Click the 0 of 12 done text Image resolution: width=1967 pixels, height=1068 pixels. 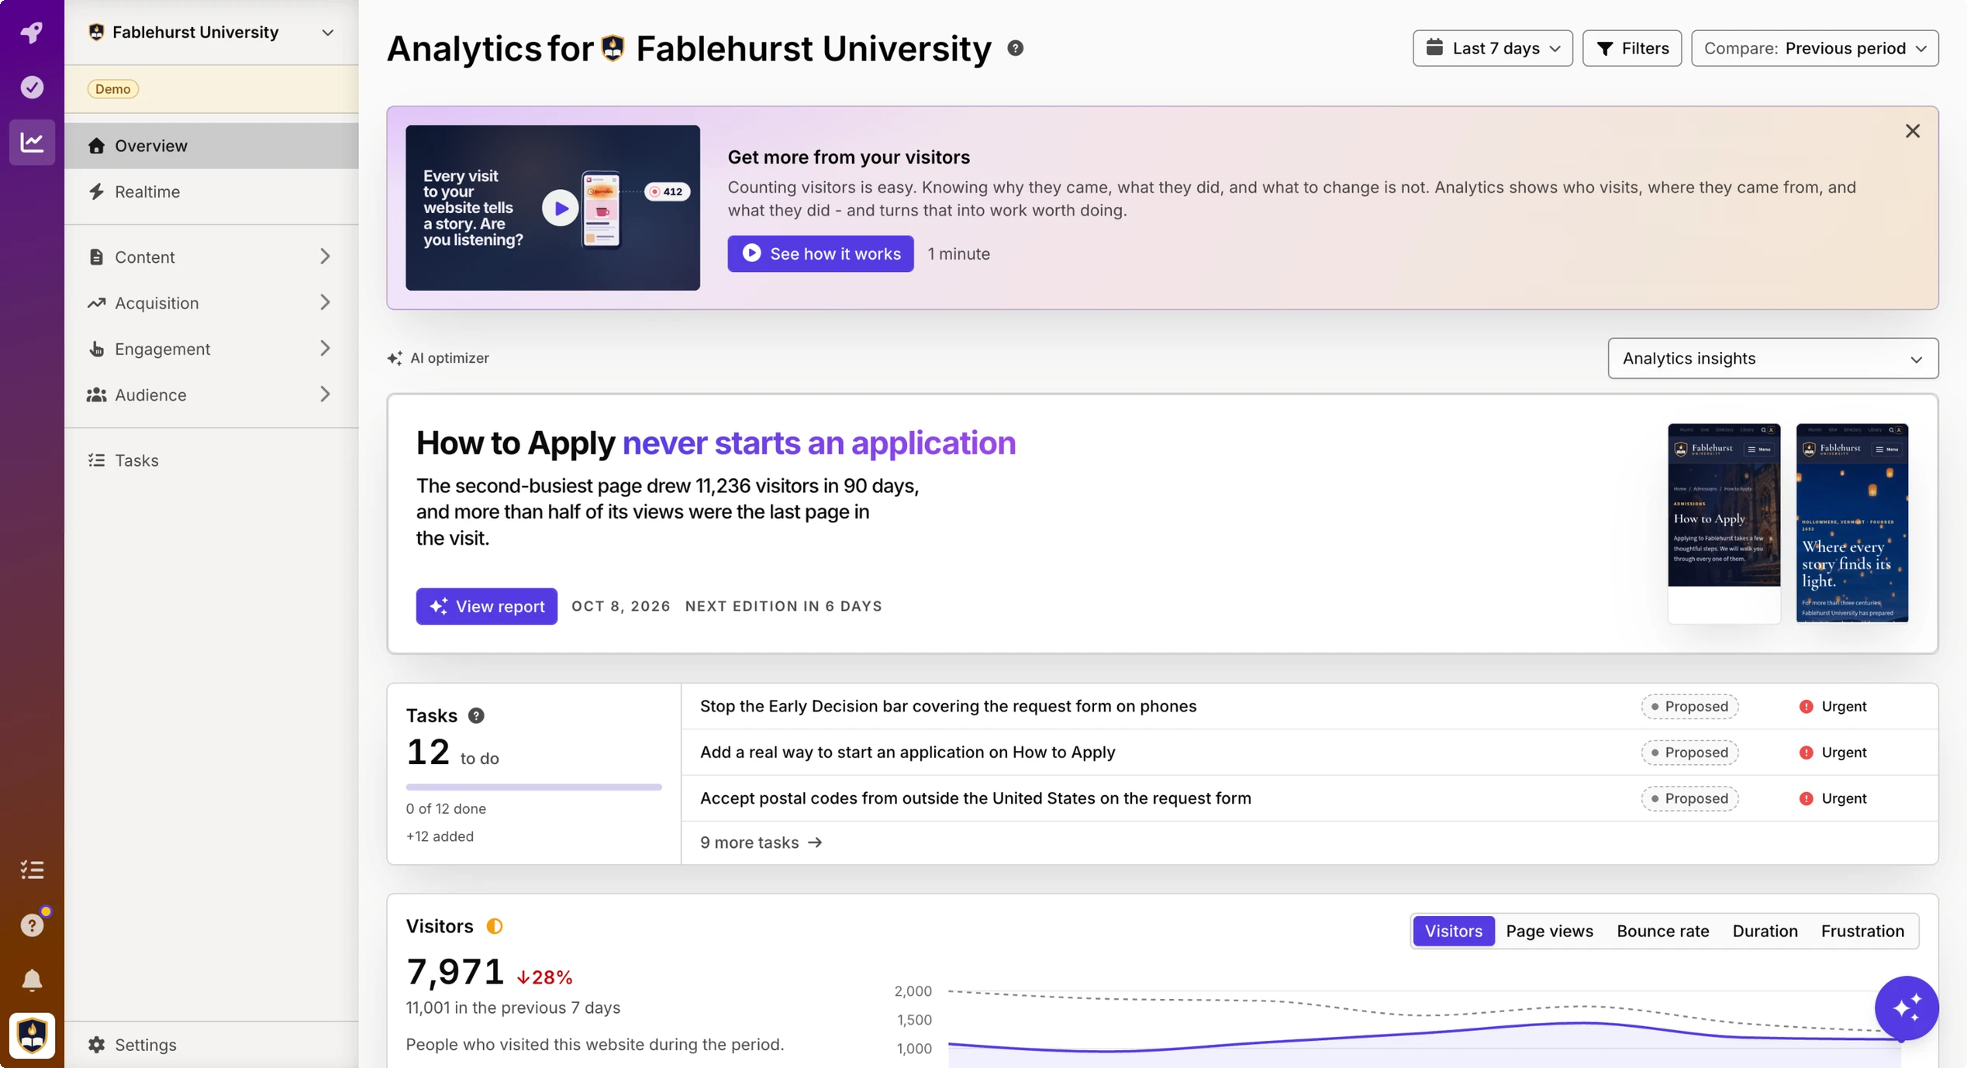[x=446, y=808]
